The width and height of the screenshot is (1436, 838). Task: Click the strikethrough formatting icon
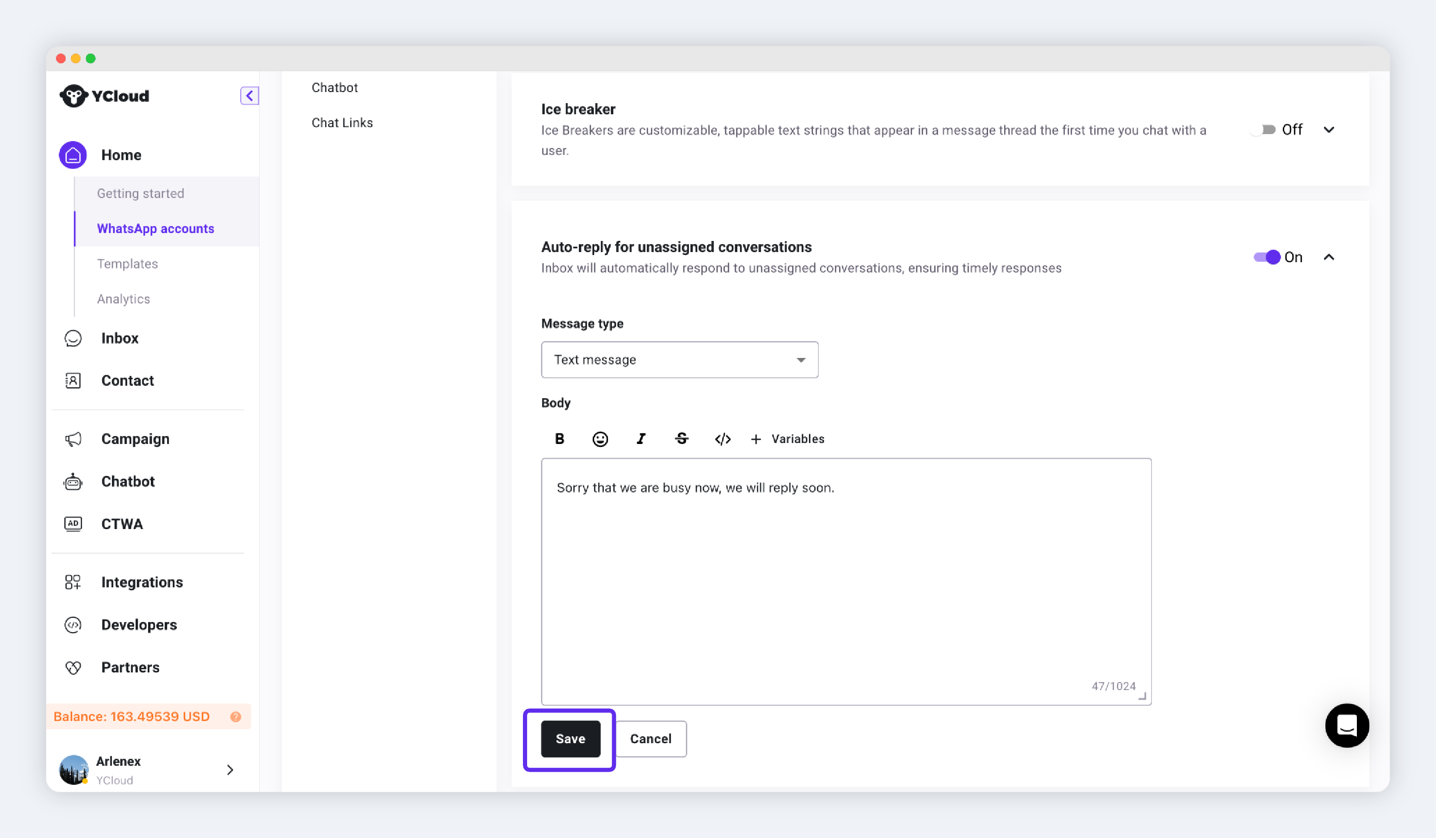[682, 438]
